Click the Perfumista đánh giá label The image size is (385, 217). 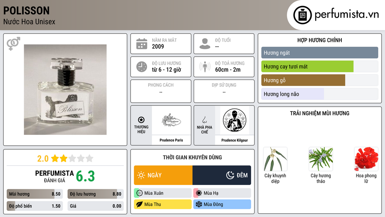[55, 176]
